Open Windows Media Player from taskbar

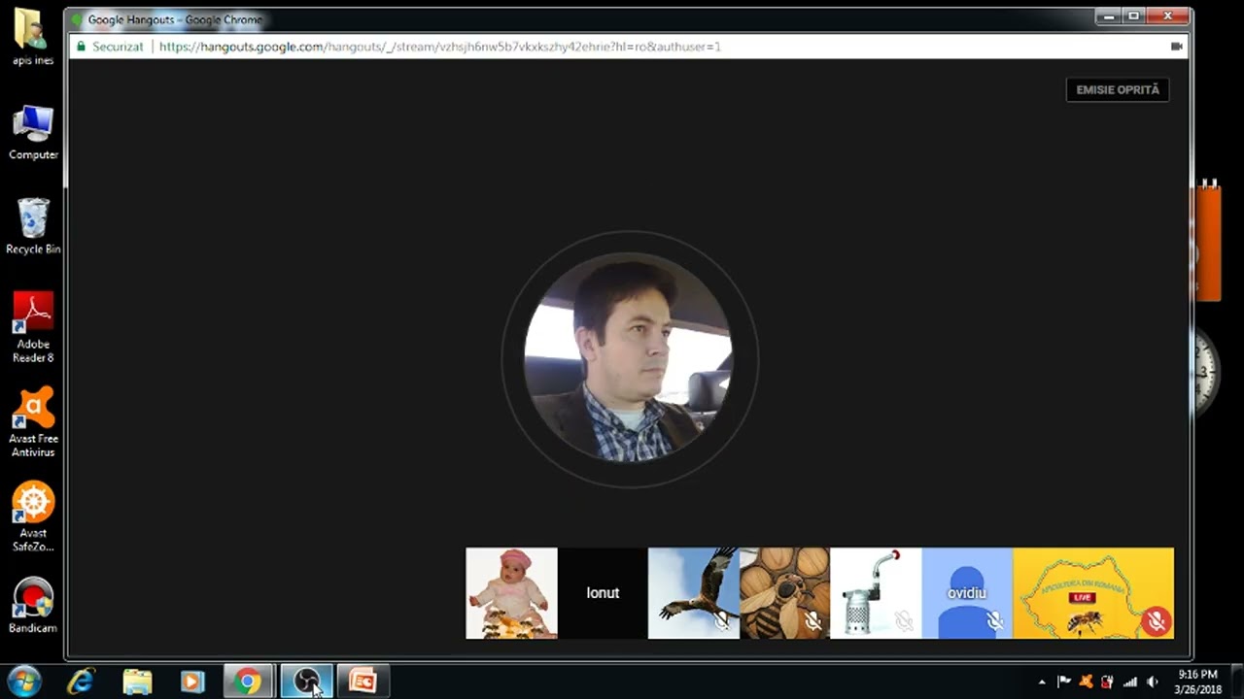pyautogui.click(x=191, y=682)
